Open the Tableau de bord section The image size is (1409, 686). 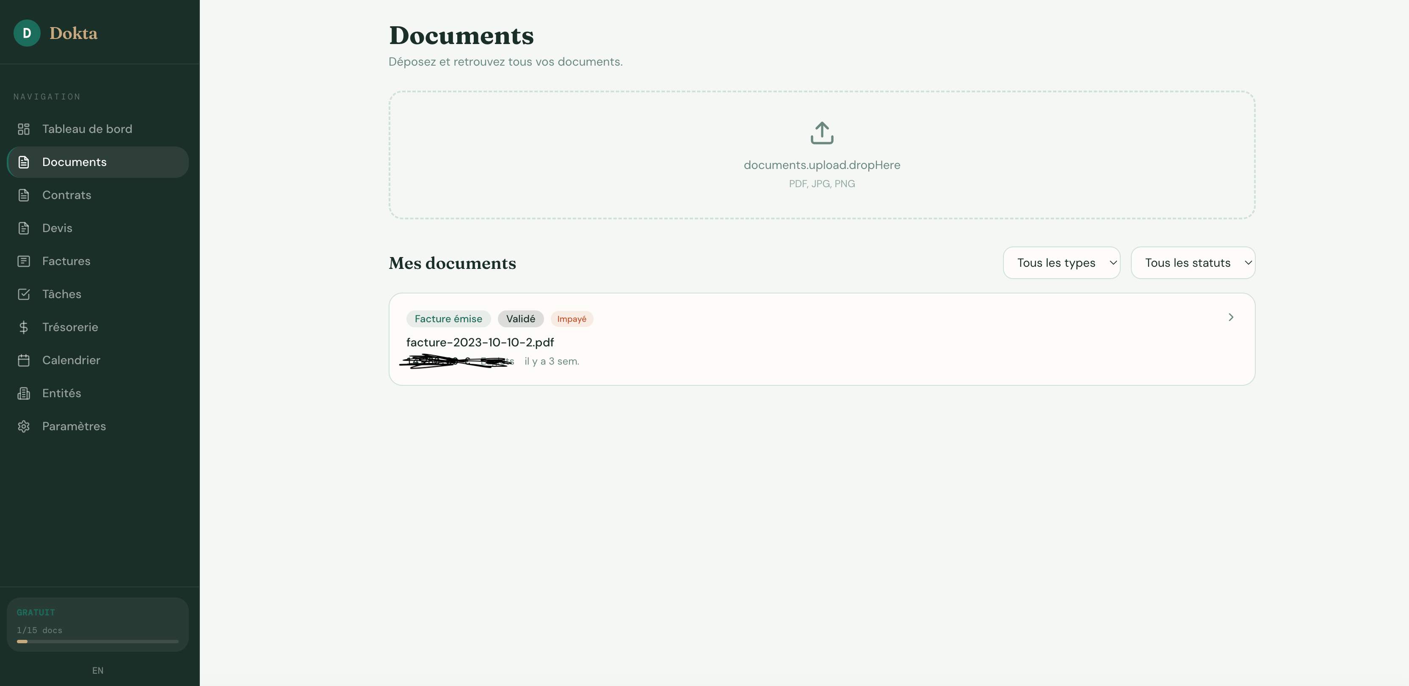(87, 129)
